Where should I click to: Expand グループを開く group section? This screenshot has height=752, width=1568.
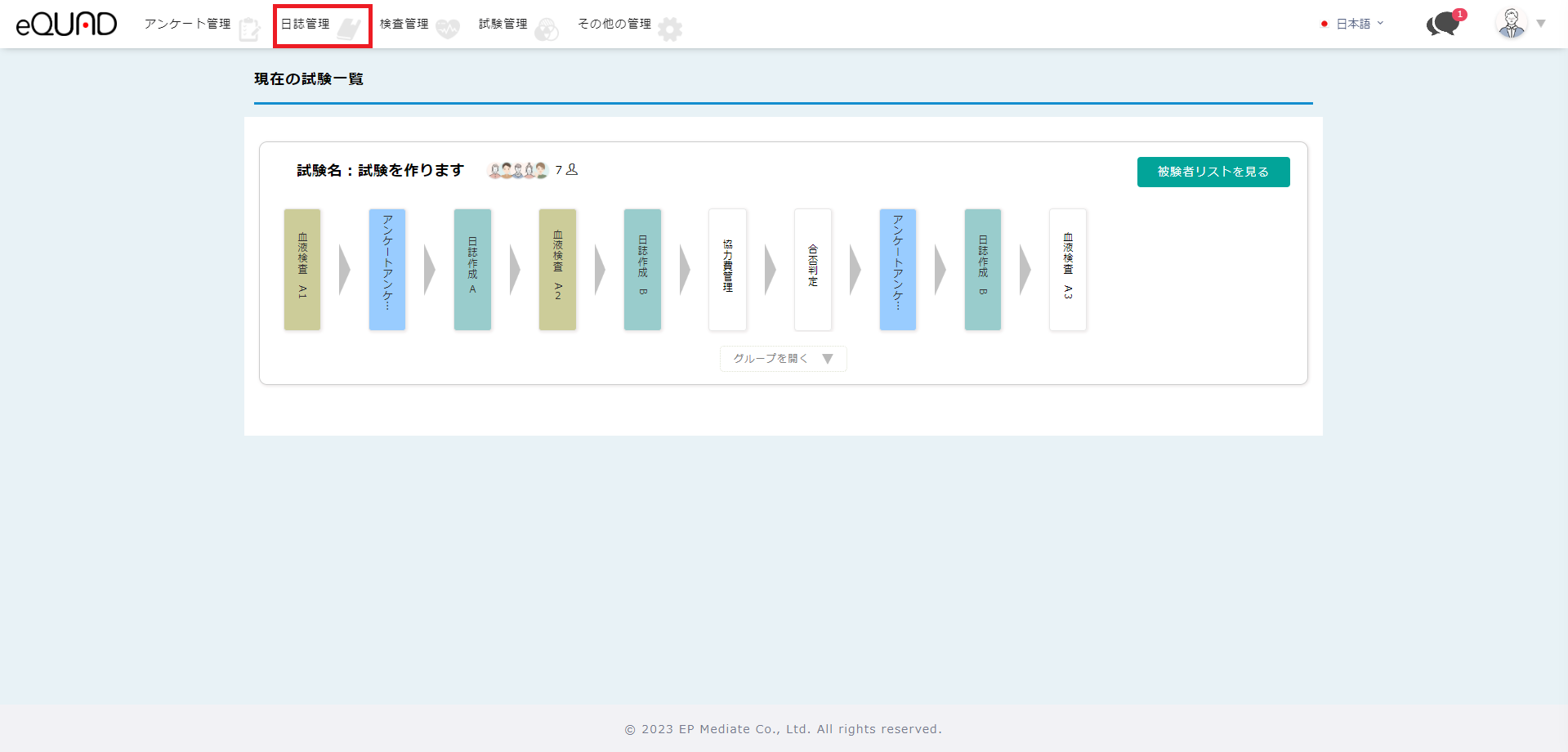coord(783,359)
